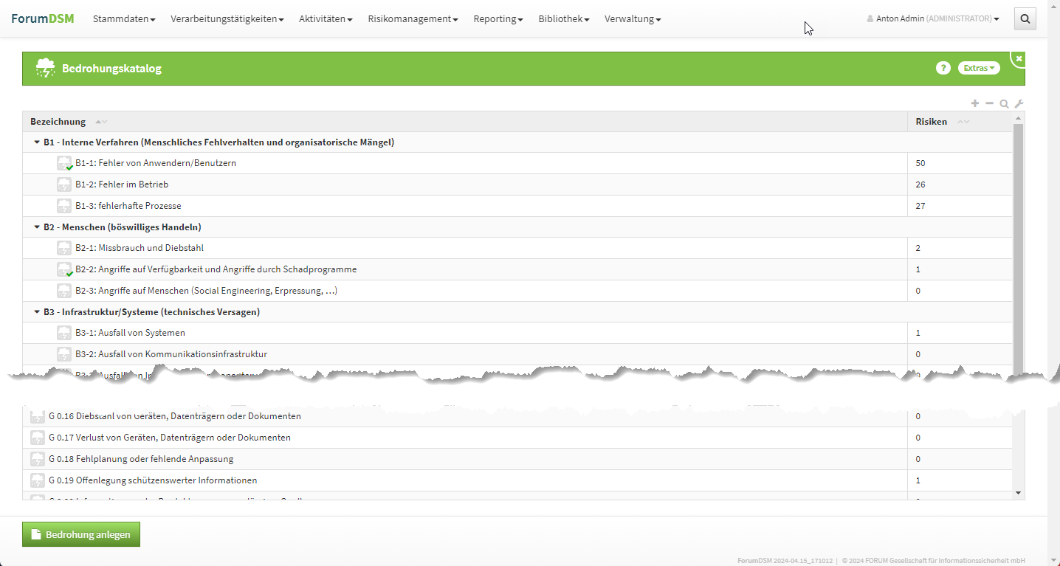The image size is (1060, 566).
Task: Open the table search magnifier icon
Action: pyautogui.click(x=1004, y=104)
